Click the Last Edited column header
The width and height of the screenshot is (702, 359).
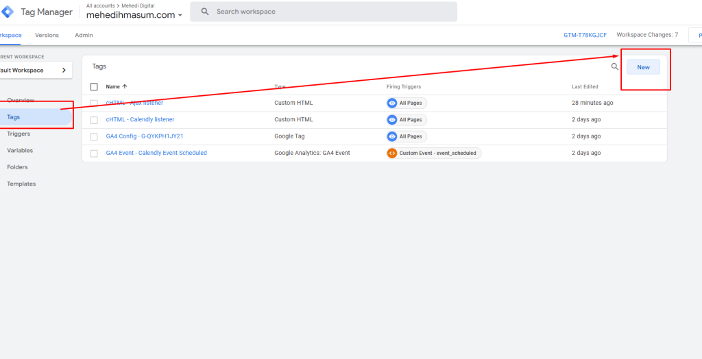585,87
